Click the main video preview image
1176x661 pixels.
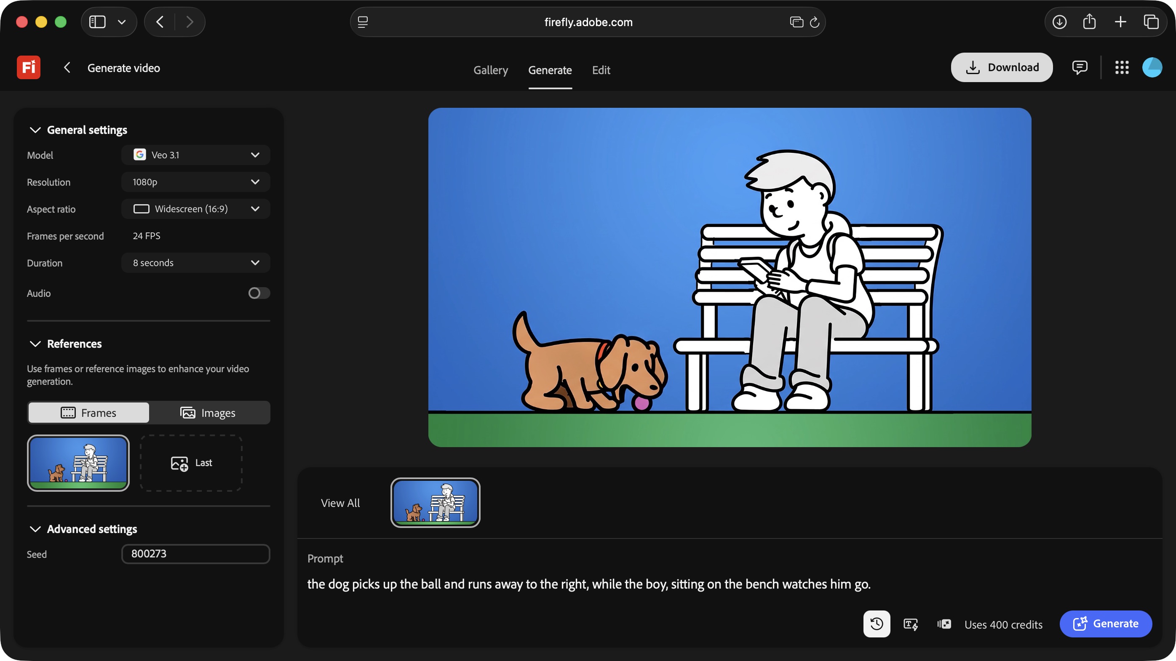[730, 277]
